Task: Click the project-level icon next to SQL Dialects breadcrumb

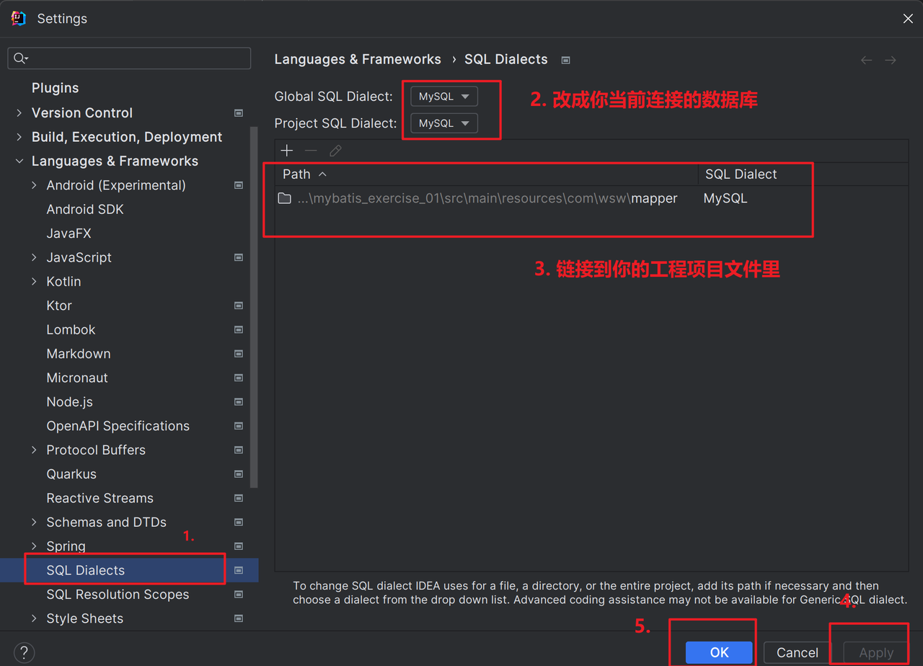Action: coord(566,60)
